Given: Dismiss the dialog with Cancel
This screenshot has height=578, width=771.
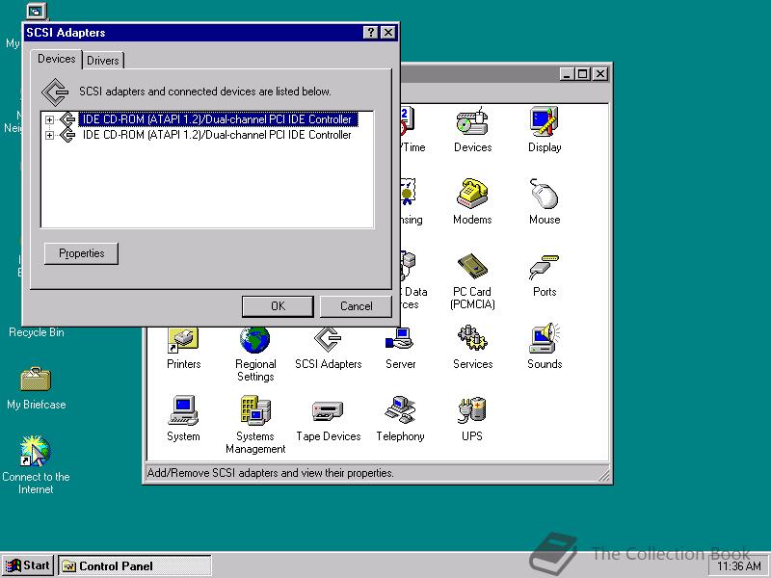Looking at the screenshot, I should point(356,306).
